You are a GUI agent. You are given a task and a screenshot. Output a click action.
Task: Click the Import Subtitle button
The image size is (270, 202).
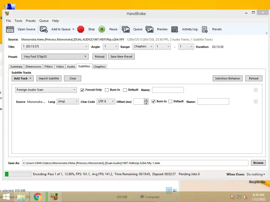click(x=49, y=78)
